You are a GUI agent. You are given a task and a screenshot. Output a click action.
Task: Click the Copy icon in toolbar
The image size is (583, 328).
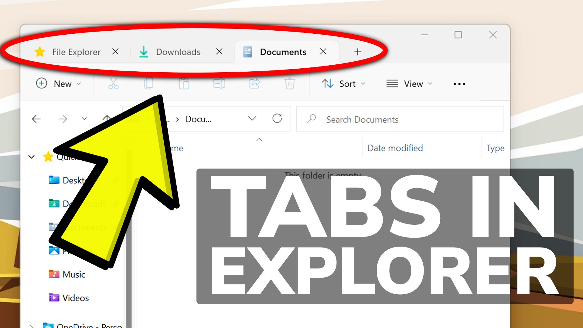pos(148,83)
